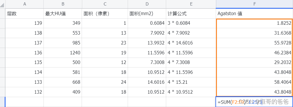Click the 面积(mm2) header cell
The width and height of the screenshot is (293, 107).
[147, 14]
